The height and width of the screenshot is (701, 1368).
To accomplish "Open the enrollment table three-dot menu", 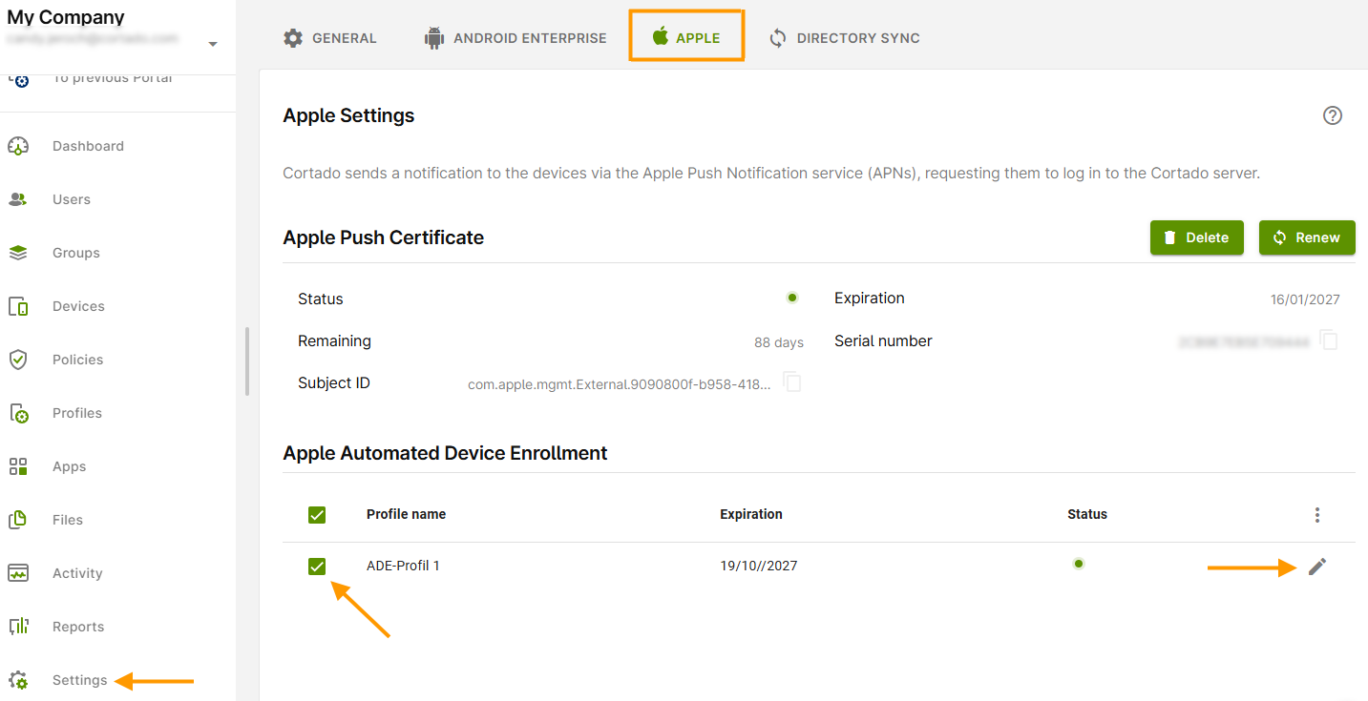I will pyautogui.click(x=1317, y=515).
